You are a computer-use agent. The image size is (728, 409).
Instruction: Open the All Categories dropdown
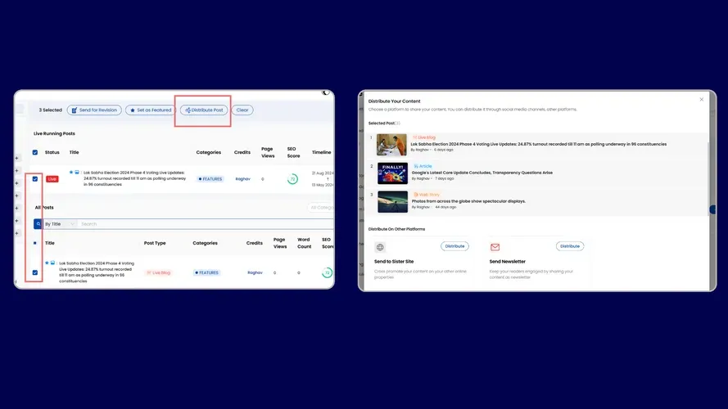[321, 208]
